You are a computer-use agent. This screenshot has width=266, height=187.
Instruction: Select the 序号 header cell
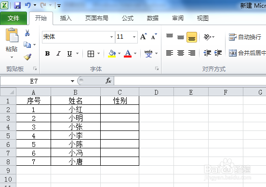tap(34, 101)
